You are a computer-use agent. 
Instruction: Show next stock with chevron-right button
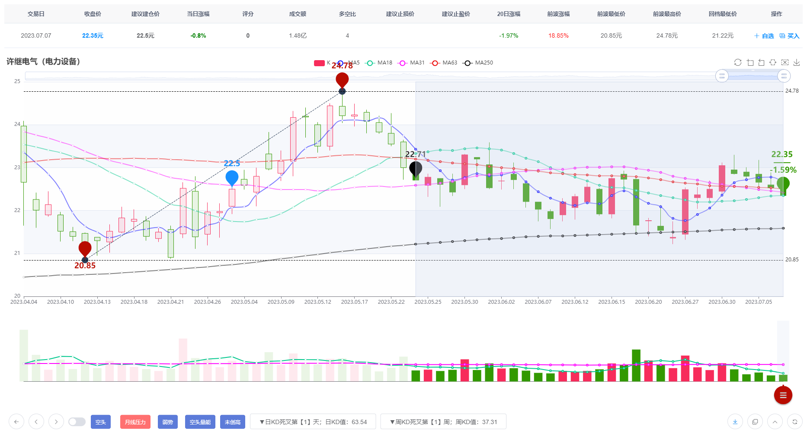(56, 421)
